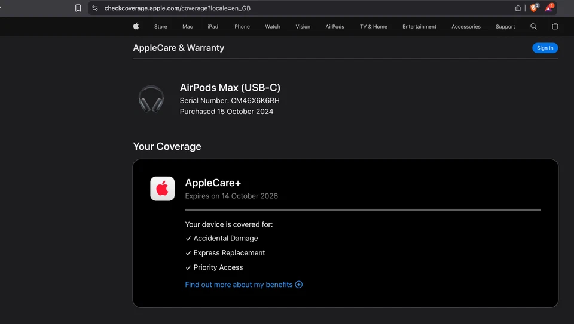Viewport: 574px width, 324px height.
Task: Open the shopping bag icon
Action: (555, 26)
